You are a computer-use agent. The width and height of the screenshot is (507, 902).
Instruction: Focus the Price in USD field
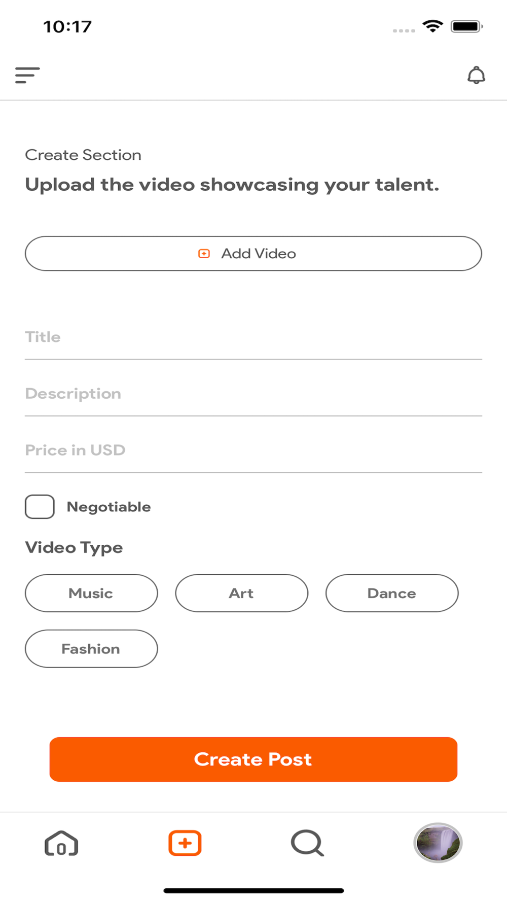pos(253,450)
